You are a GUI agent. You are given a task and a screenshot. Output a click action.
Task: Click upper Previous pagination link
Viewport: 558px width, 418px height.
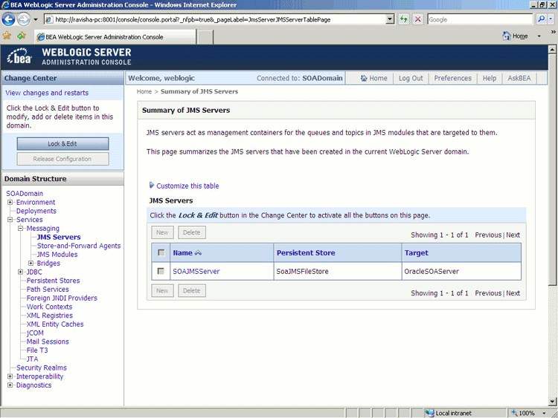click(x=488, y=235)
